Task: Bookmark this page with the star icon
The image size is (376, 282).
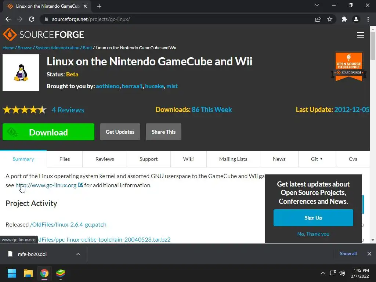Action: [x=330, y=19]
